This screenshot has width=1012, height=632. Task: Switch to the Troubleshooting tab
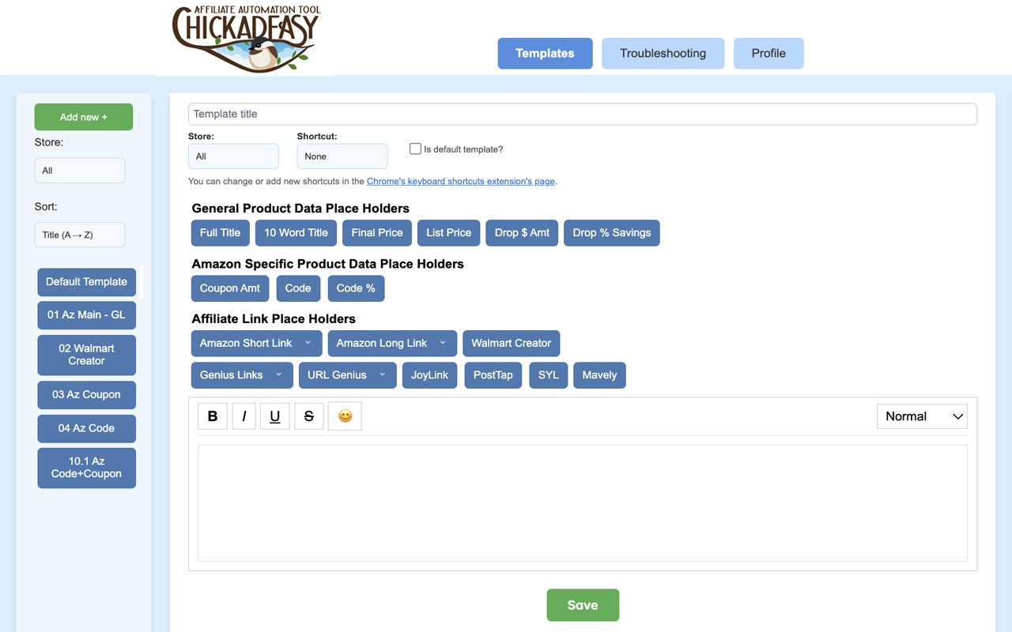(x=663, y=53)
